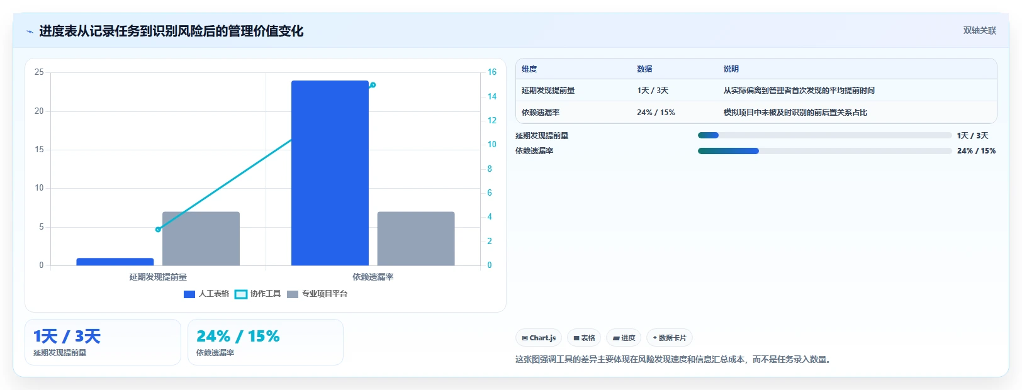Toggle the 专业项目平台 legend entry
Screen dimensions: 1022x390
317,294
